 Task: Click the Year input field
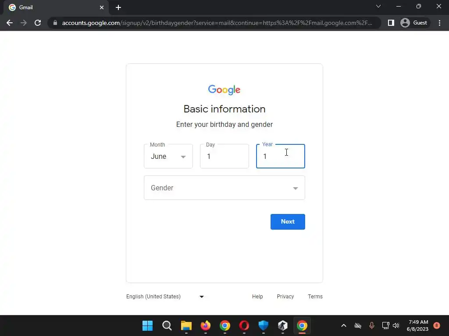[x=281, y=156]
